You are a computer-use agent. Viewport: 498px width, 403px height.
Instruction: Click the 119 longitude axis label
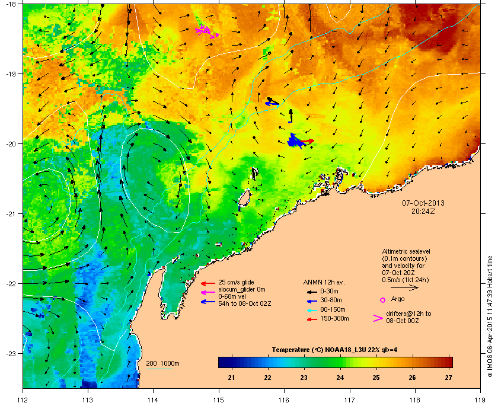[480, 400]
